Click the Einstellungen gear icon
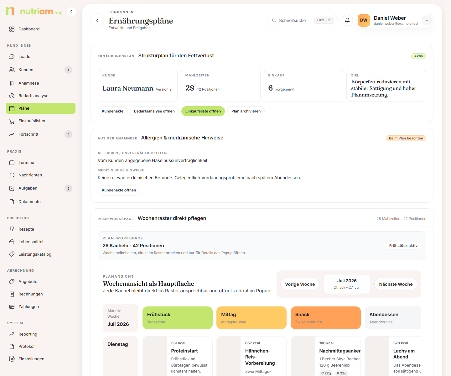The width and height of the screenshot is (451, 376). [x=12, y=359]
